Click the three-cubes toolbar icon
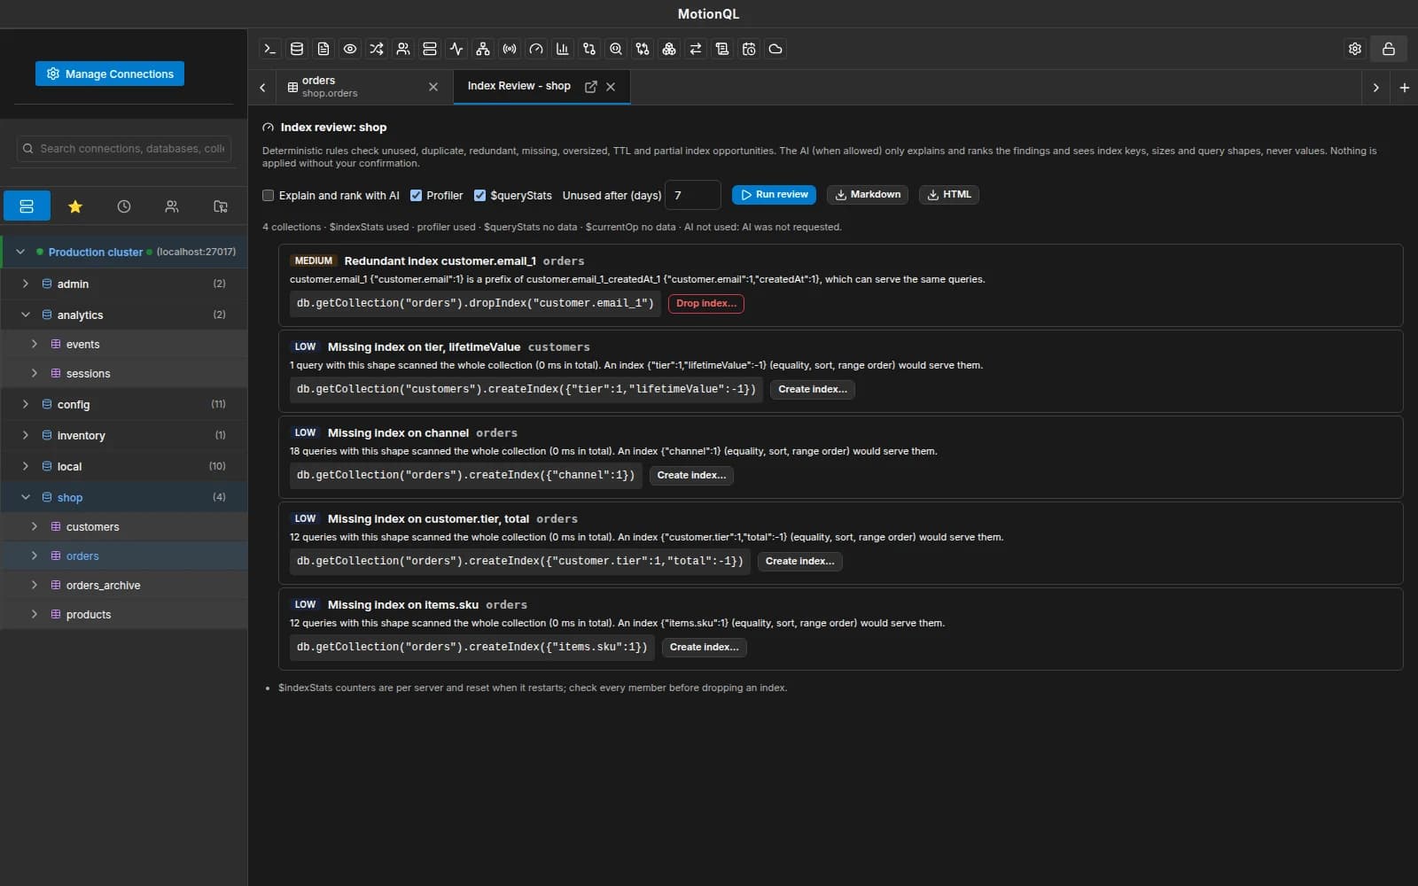This screenshot has width=1418, height=886. [x=669, y=49]
